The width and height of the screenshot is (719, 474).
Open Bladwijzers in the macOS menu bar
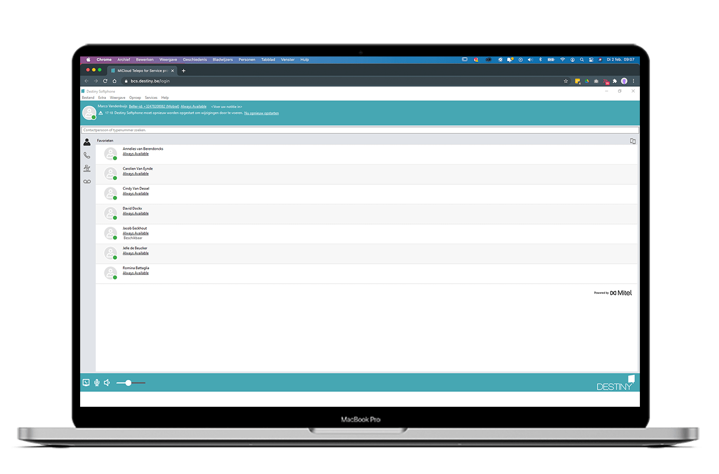(222, 60)
